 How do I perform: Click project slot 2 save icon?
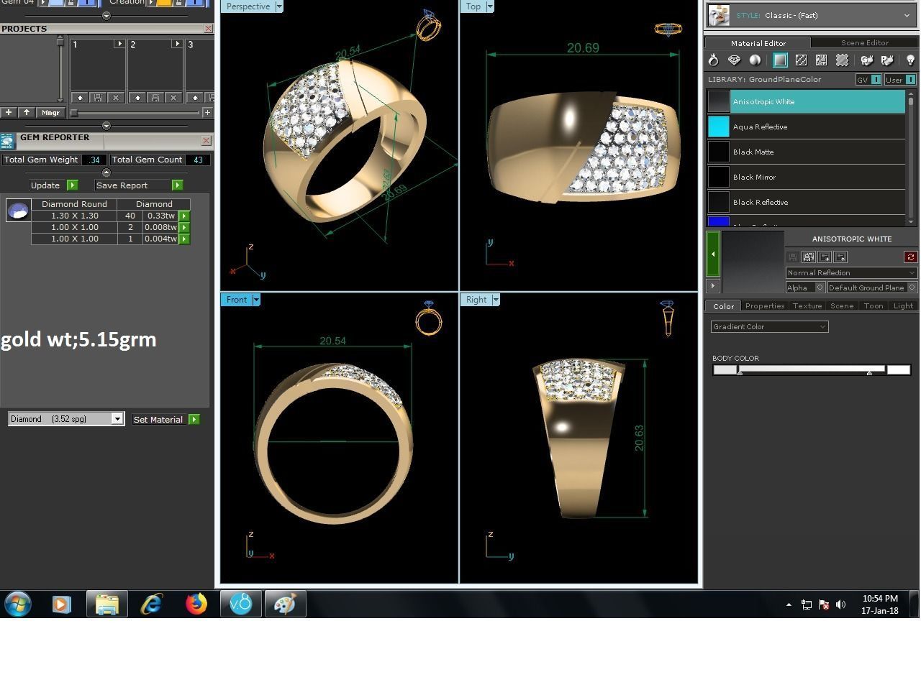click(155, 97)
